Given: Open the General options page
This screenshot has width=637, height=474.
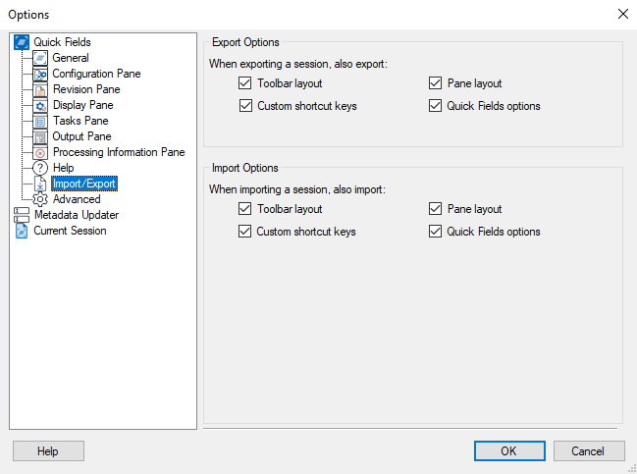Looking at the screenshot, I should pos(71,58).
